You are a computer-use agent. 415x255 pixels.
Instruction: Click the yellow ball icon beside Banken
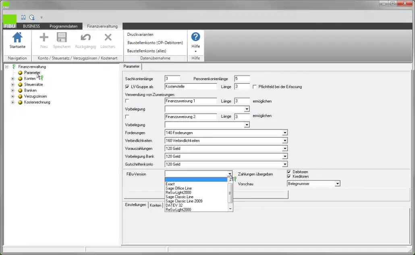[20, 91]
